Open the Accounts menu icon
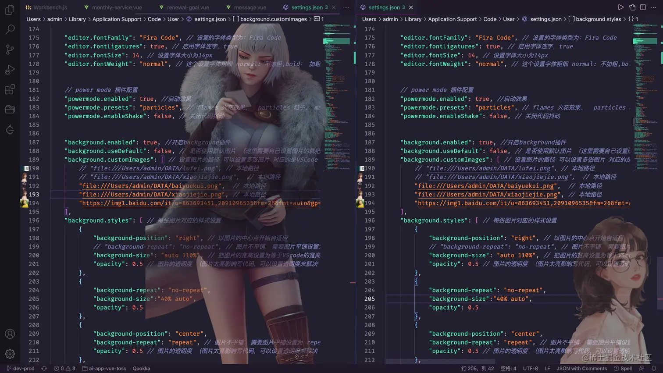This screenshot has height=373, width=663. pos(10,334)
